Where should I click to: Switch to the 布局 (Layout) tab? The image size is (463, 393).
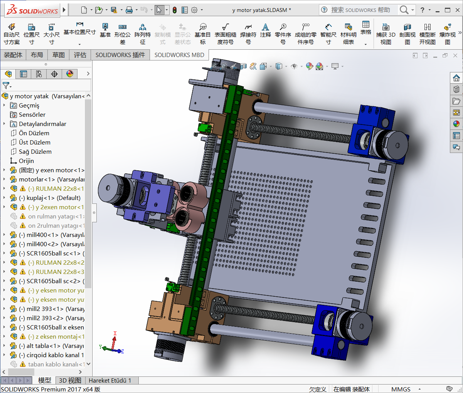(37, 55)
